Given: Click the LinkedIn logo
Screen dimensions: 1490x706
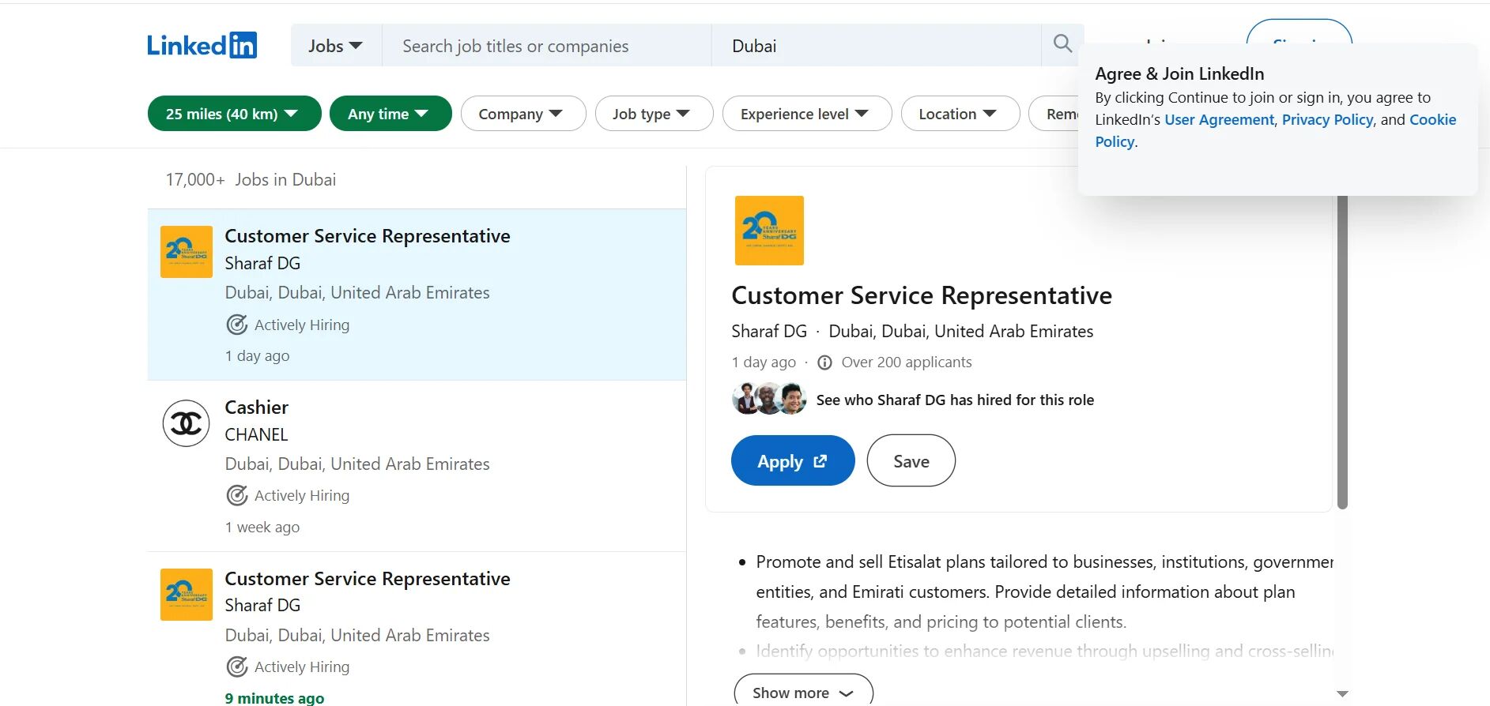Looking at the screenshot, I should click(x=202, y=46).
